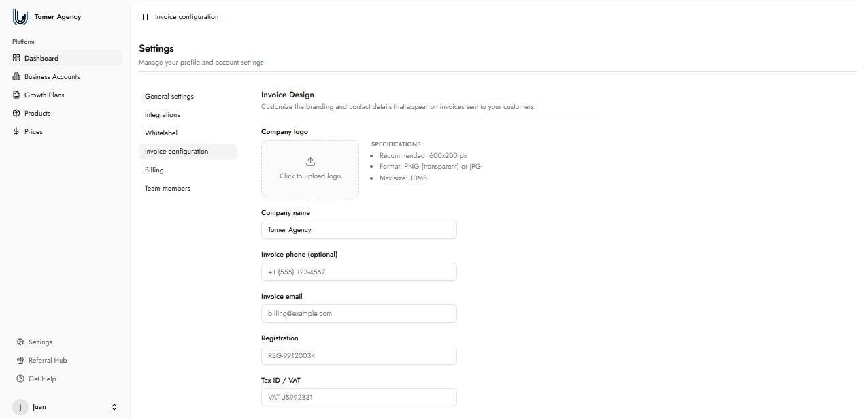Expand the Juan user account switcher
857x418 pixels.
coord(114,407)
